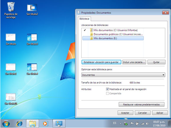Click the Start orb in the taskbar
This screenshot has height=128, width=171.
[x=6, y=124]
